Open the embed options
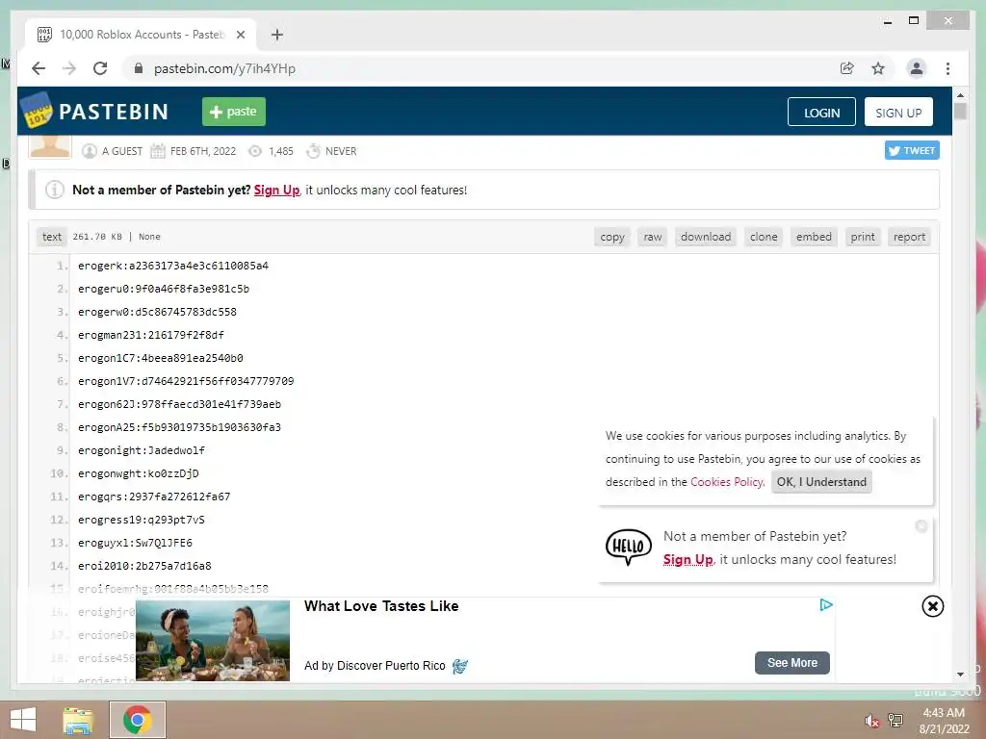Image resolution: width=986 pixels, height=739 pixels. [814, 237]
